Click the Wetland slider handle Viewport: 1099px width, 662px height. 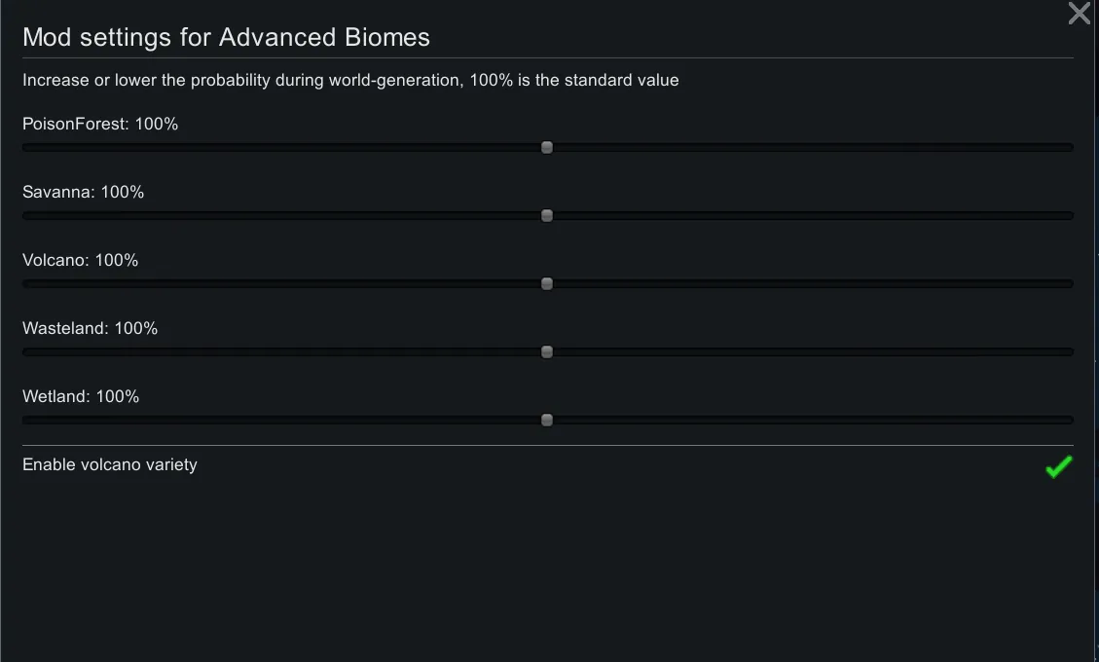click(x=547, y=421)
